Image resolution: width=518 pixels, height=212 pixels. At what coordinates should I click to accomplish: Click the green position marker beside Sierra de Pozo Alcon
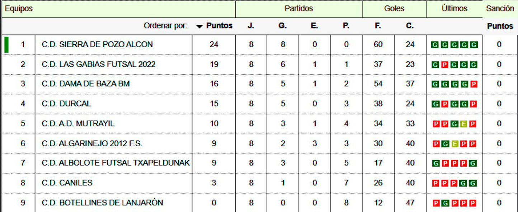pyautogui.click(x=6, y=45)
